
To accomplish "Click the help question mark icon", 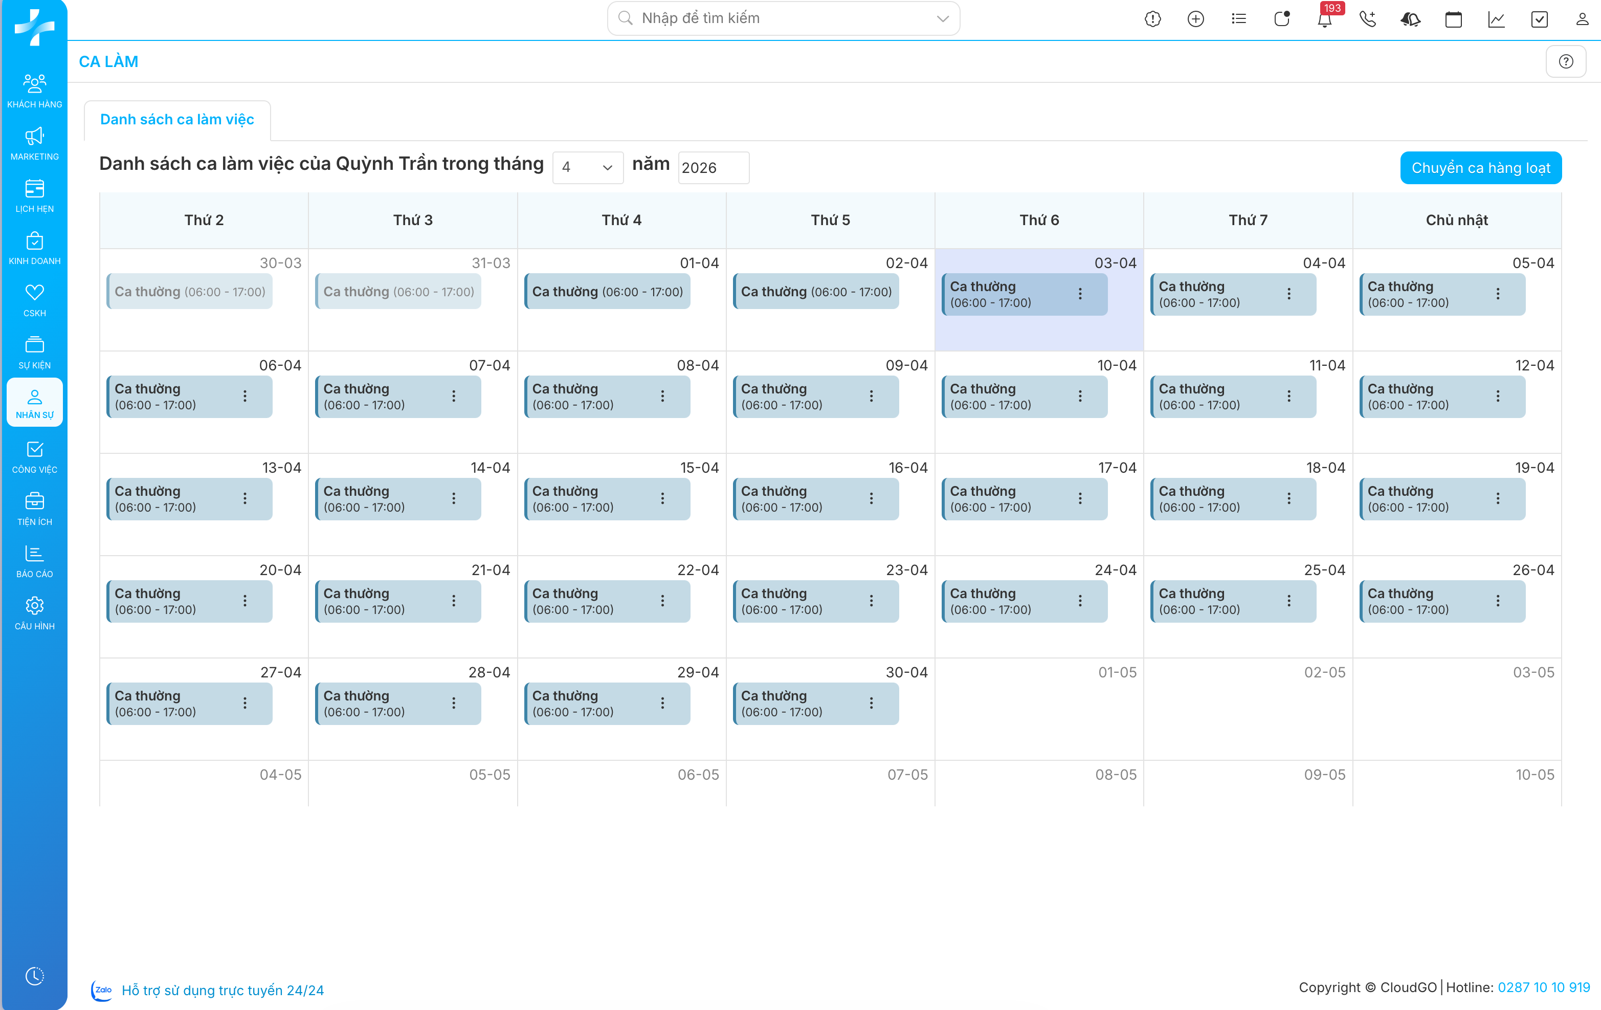I will (x=1566, y=62).
